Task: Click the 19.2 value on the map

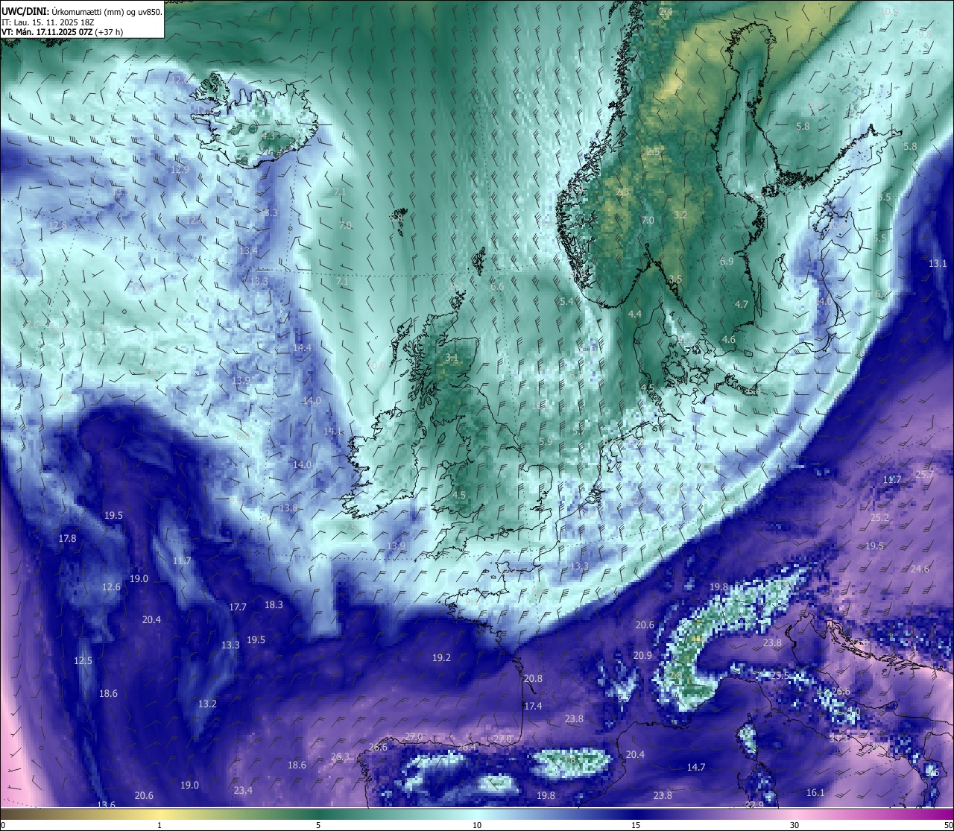Action: click(441, 657)
